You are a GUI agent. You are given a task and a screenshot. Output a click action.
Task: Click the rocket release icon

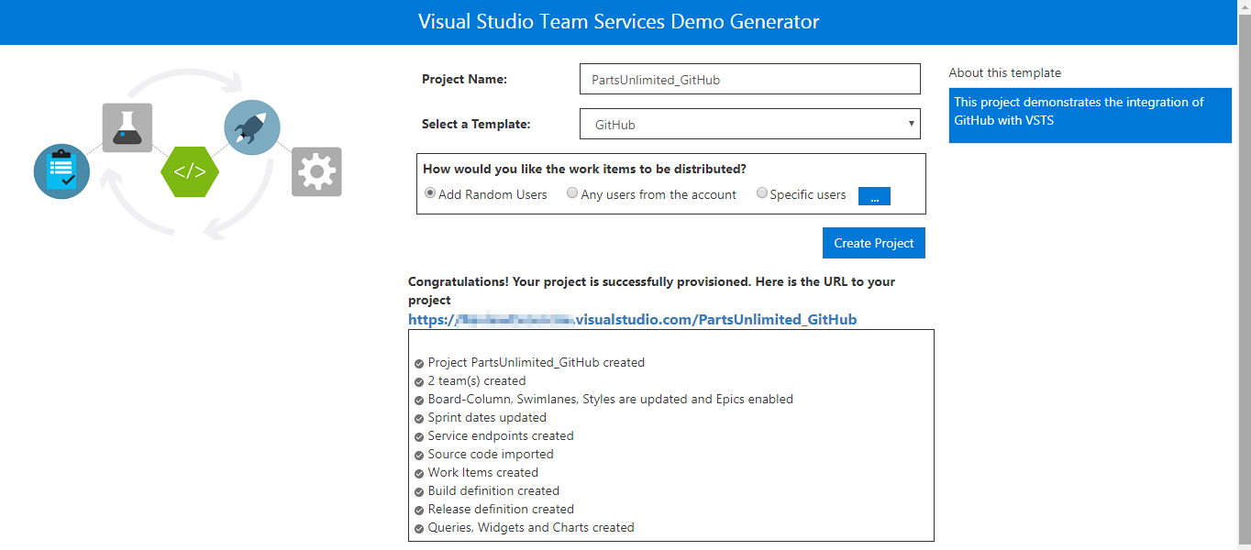tap(252, 127)
